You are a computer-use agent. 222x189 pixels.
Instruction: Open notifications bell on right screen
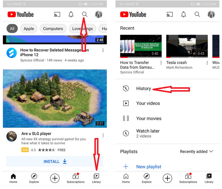coord(184,14)
